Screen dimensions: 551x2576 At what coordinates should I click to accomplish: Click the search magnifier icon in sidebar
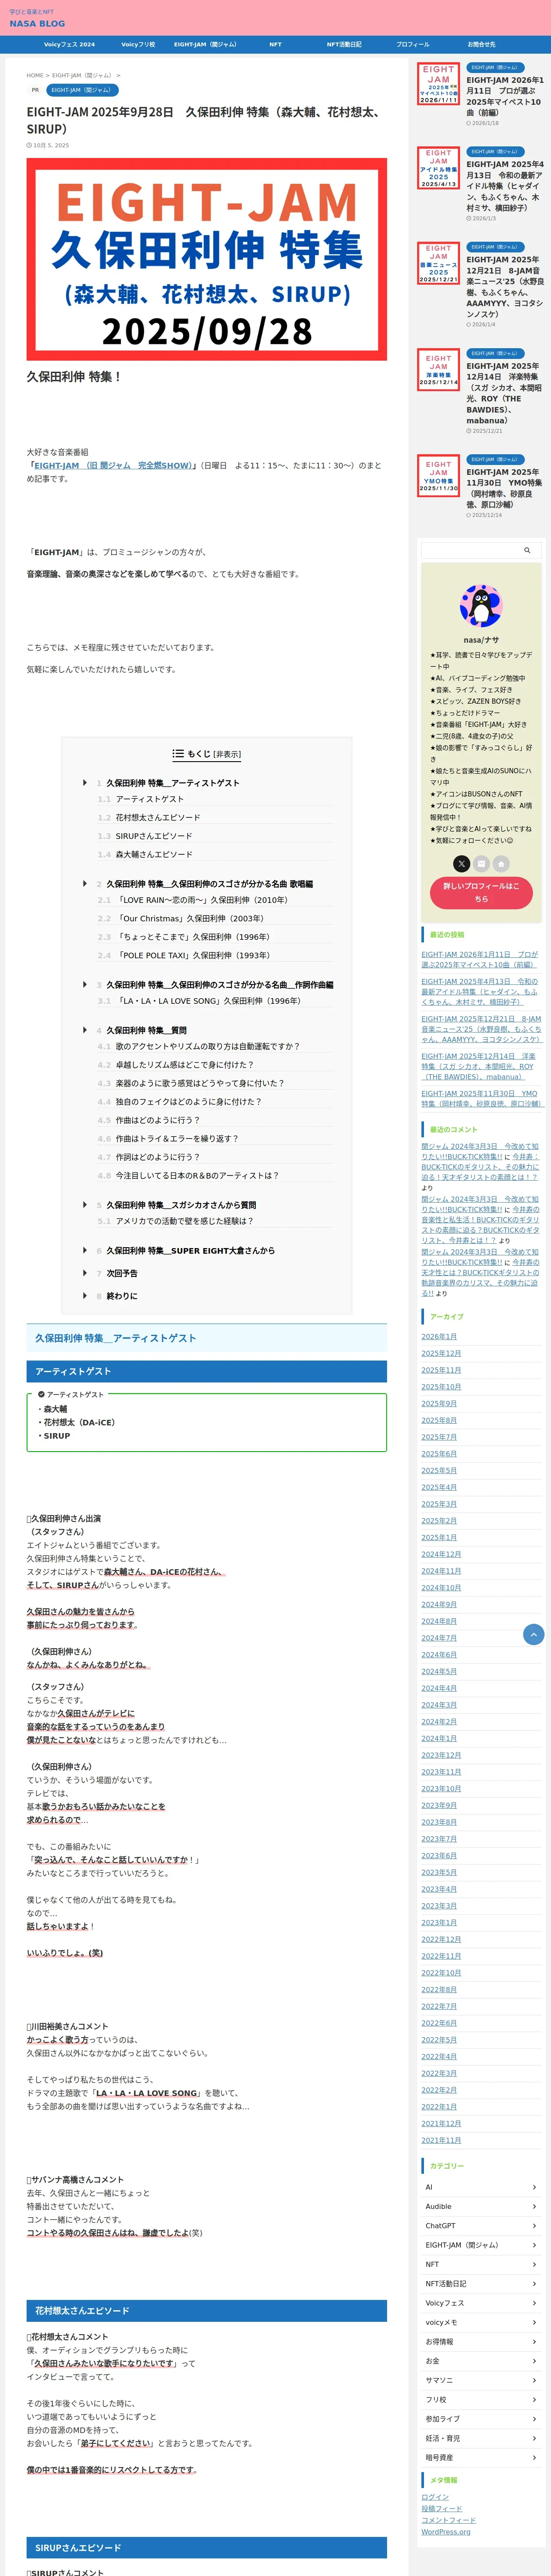click(x=527, y=550)
